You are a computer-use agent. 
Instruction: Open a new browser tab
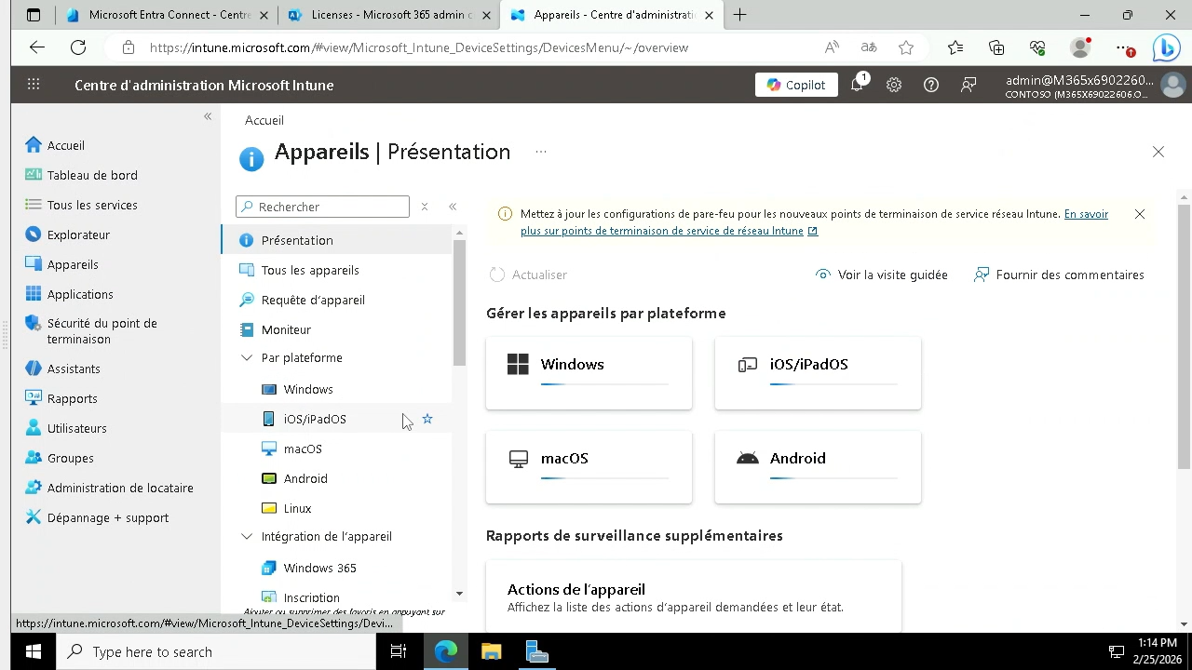pyautogui.click(x=739, y=15)
